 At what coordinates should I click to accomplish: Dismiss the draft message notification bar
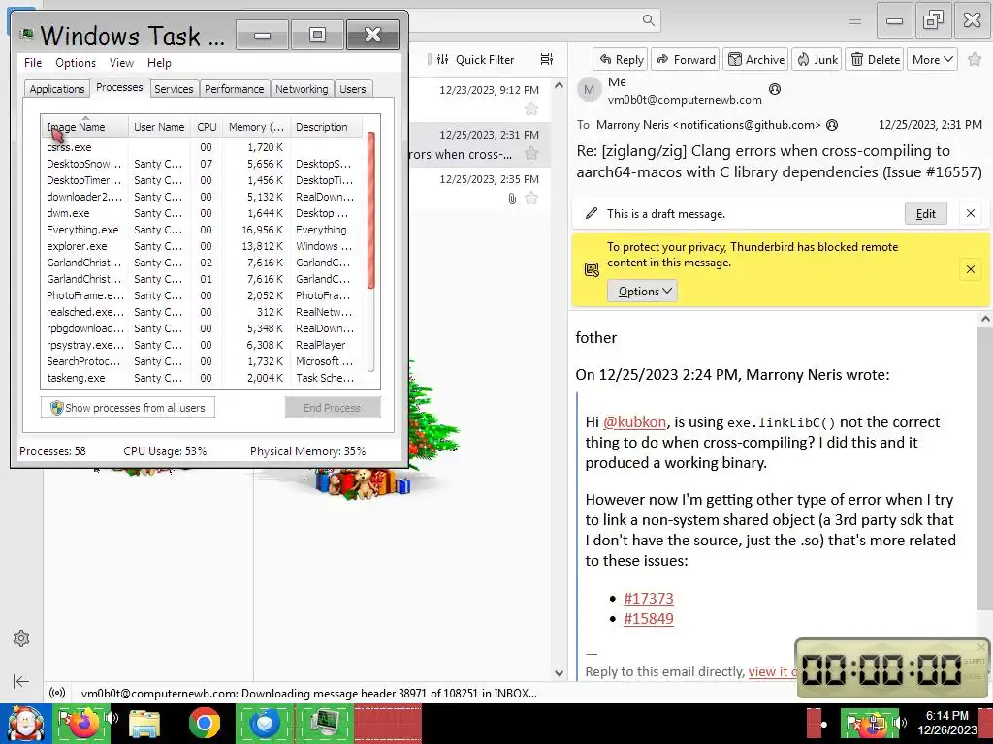(x=970, y=214)
